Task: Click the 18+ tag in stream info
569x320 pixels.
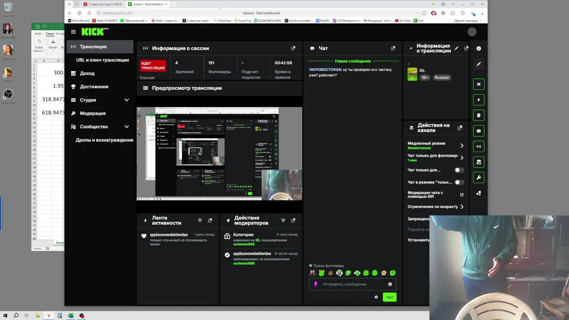Action: [425, 77]
